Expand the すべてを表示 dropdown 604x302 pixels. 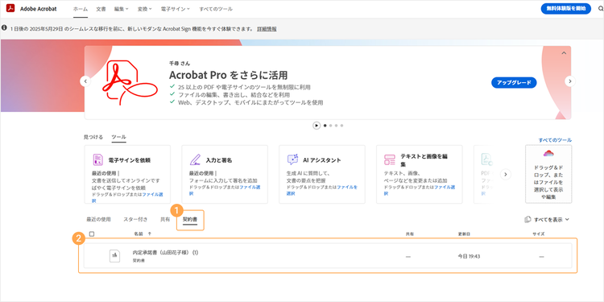[567, 220]
